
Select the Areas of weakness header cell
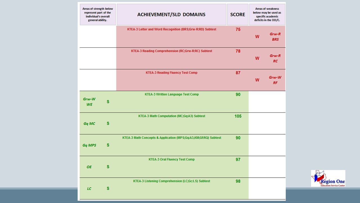tap(267, 14)
